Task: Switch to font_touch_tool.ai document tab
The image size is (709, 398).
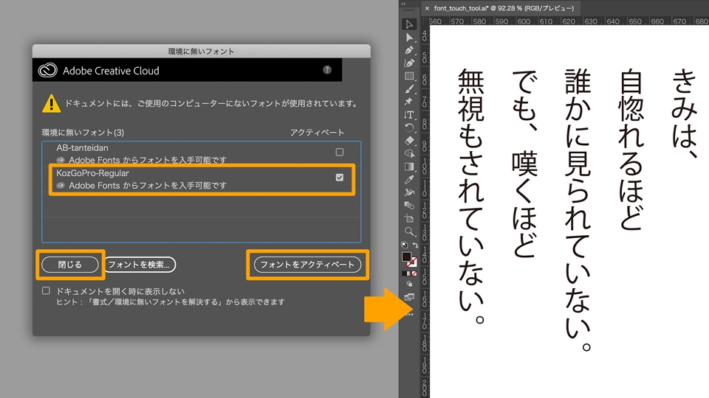Action: click(504, 8)
